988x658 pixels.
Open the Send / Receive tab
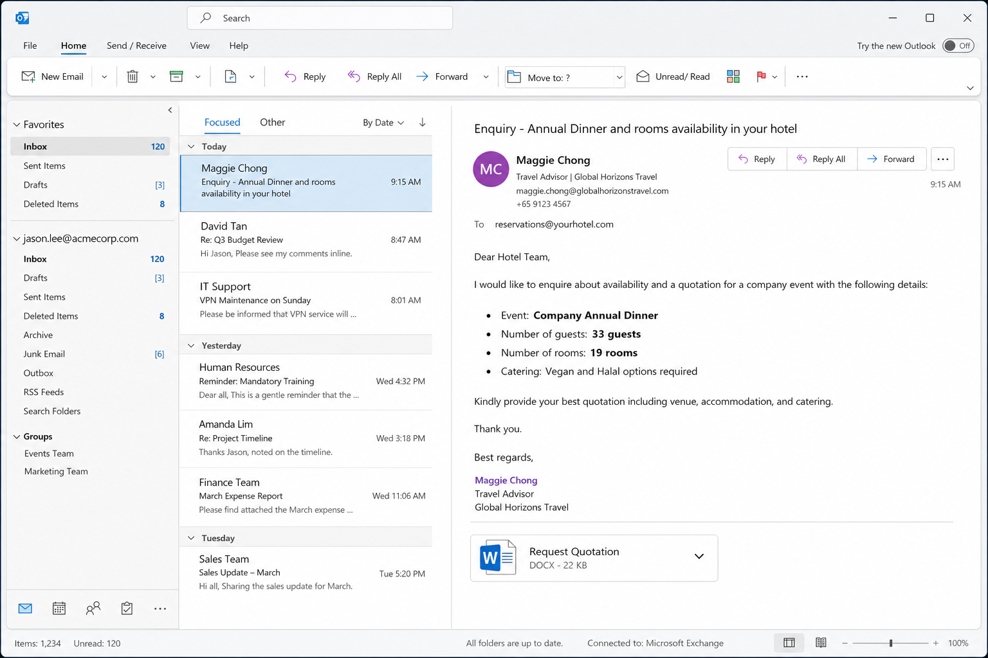(136, 46)
